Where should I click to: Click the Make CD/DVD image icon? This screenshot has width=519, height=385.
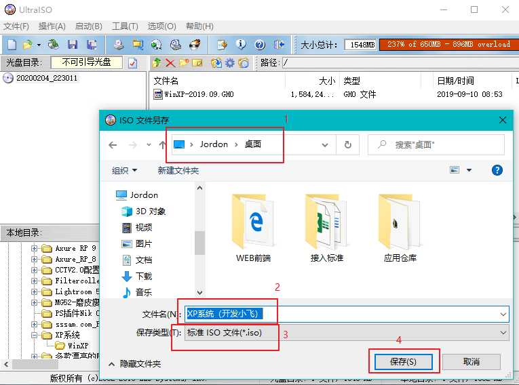(x=119, y=44)
